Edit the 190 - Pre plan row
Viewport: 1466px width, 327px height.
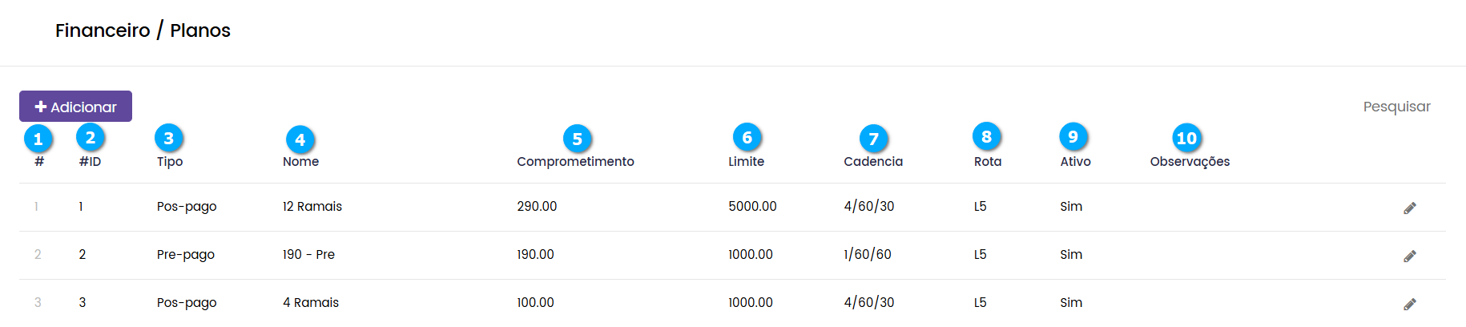(1410, 256)
